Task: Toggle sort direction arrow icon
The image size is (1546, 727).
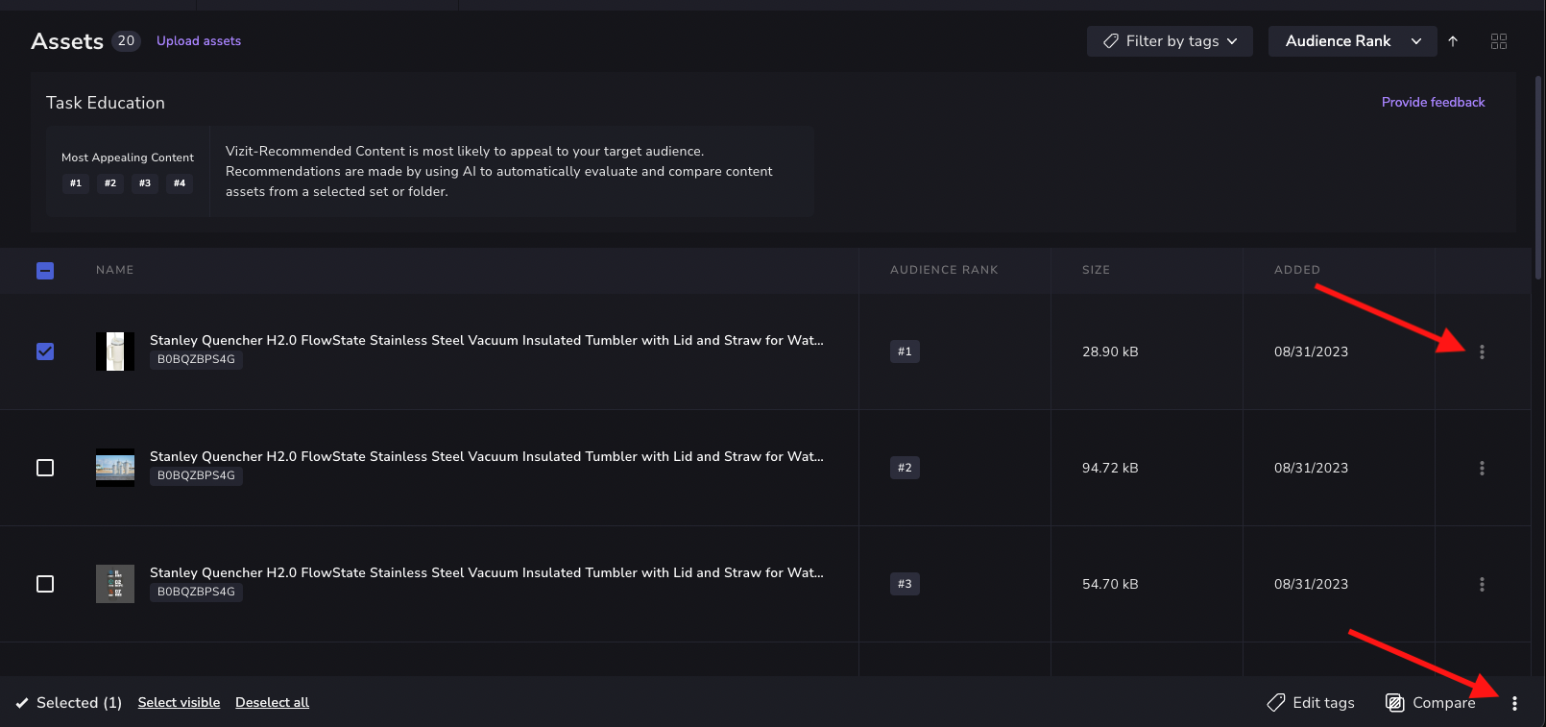Action: [1453, 41]
